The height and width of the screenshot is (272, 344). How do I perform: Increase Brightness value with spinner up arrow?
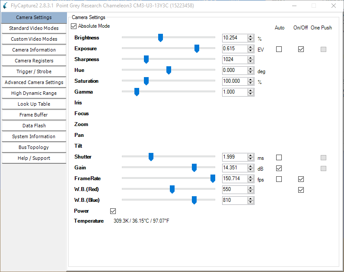[250, 36]
